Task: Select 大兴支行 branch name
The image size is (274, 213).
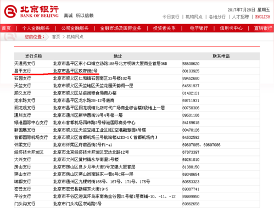Action: click(23, 160)
